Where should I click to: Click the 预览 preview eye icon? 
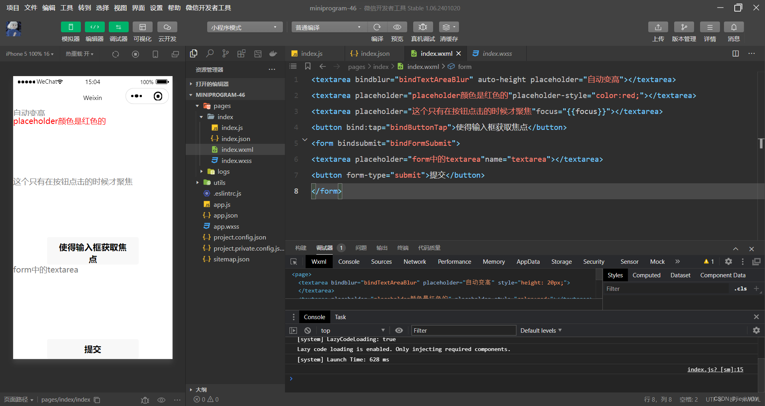[397, 27]
